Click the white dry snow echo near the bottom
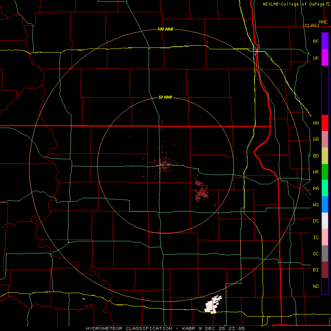331x331 pixels. (x=213, y=305)
